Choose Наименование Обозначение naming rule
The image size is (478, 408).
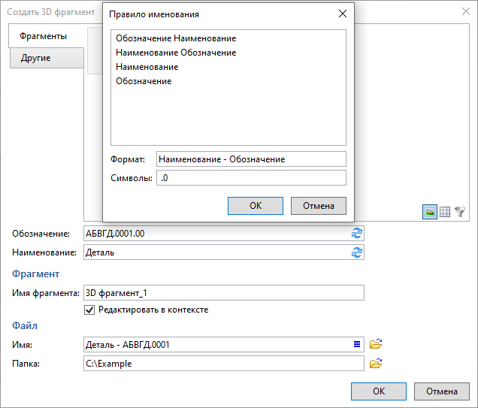[176, 53]
